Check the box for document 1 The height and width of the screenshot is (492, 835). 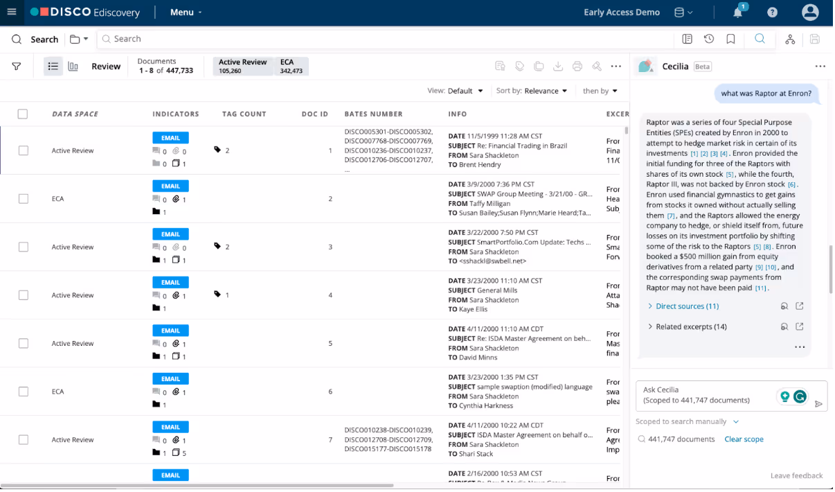click(x=24, y=150)
